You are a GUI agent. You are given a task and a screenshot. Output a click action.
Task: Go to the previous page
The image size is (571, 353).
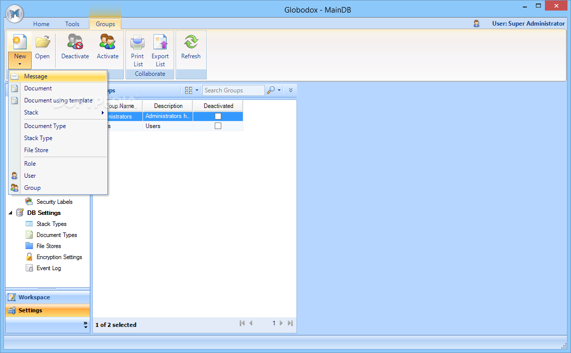coord(251,323)
